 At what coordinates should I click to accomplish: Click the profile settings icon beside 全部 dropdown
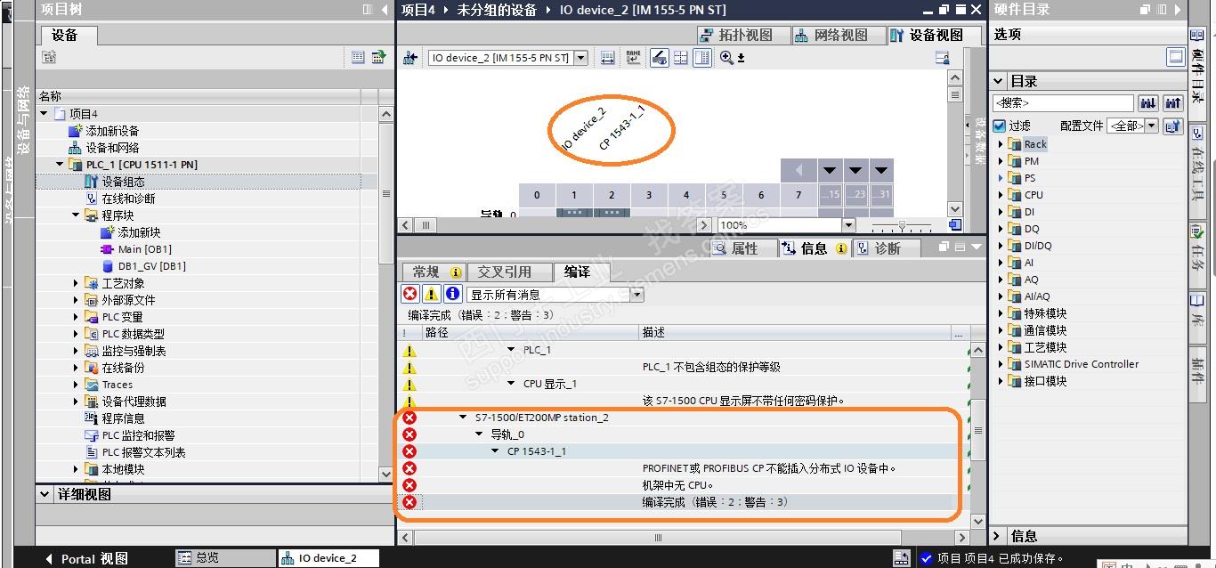click(x=1173, y=126)
